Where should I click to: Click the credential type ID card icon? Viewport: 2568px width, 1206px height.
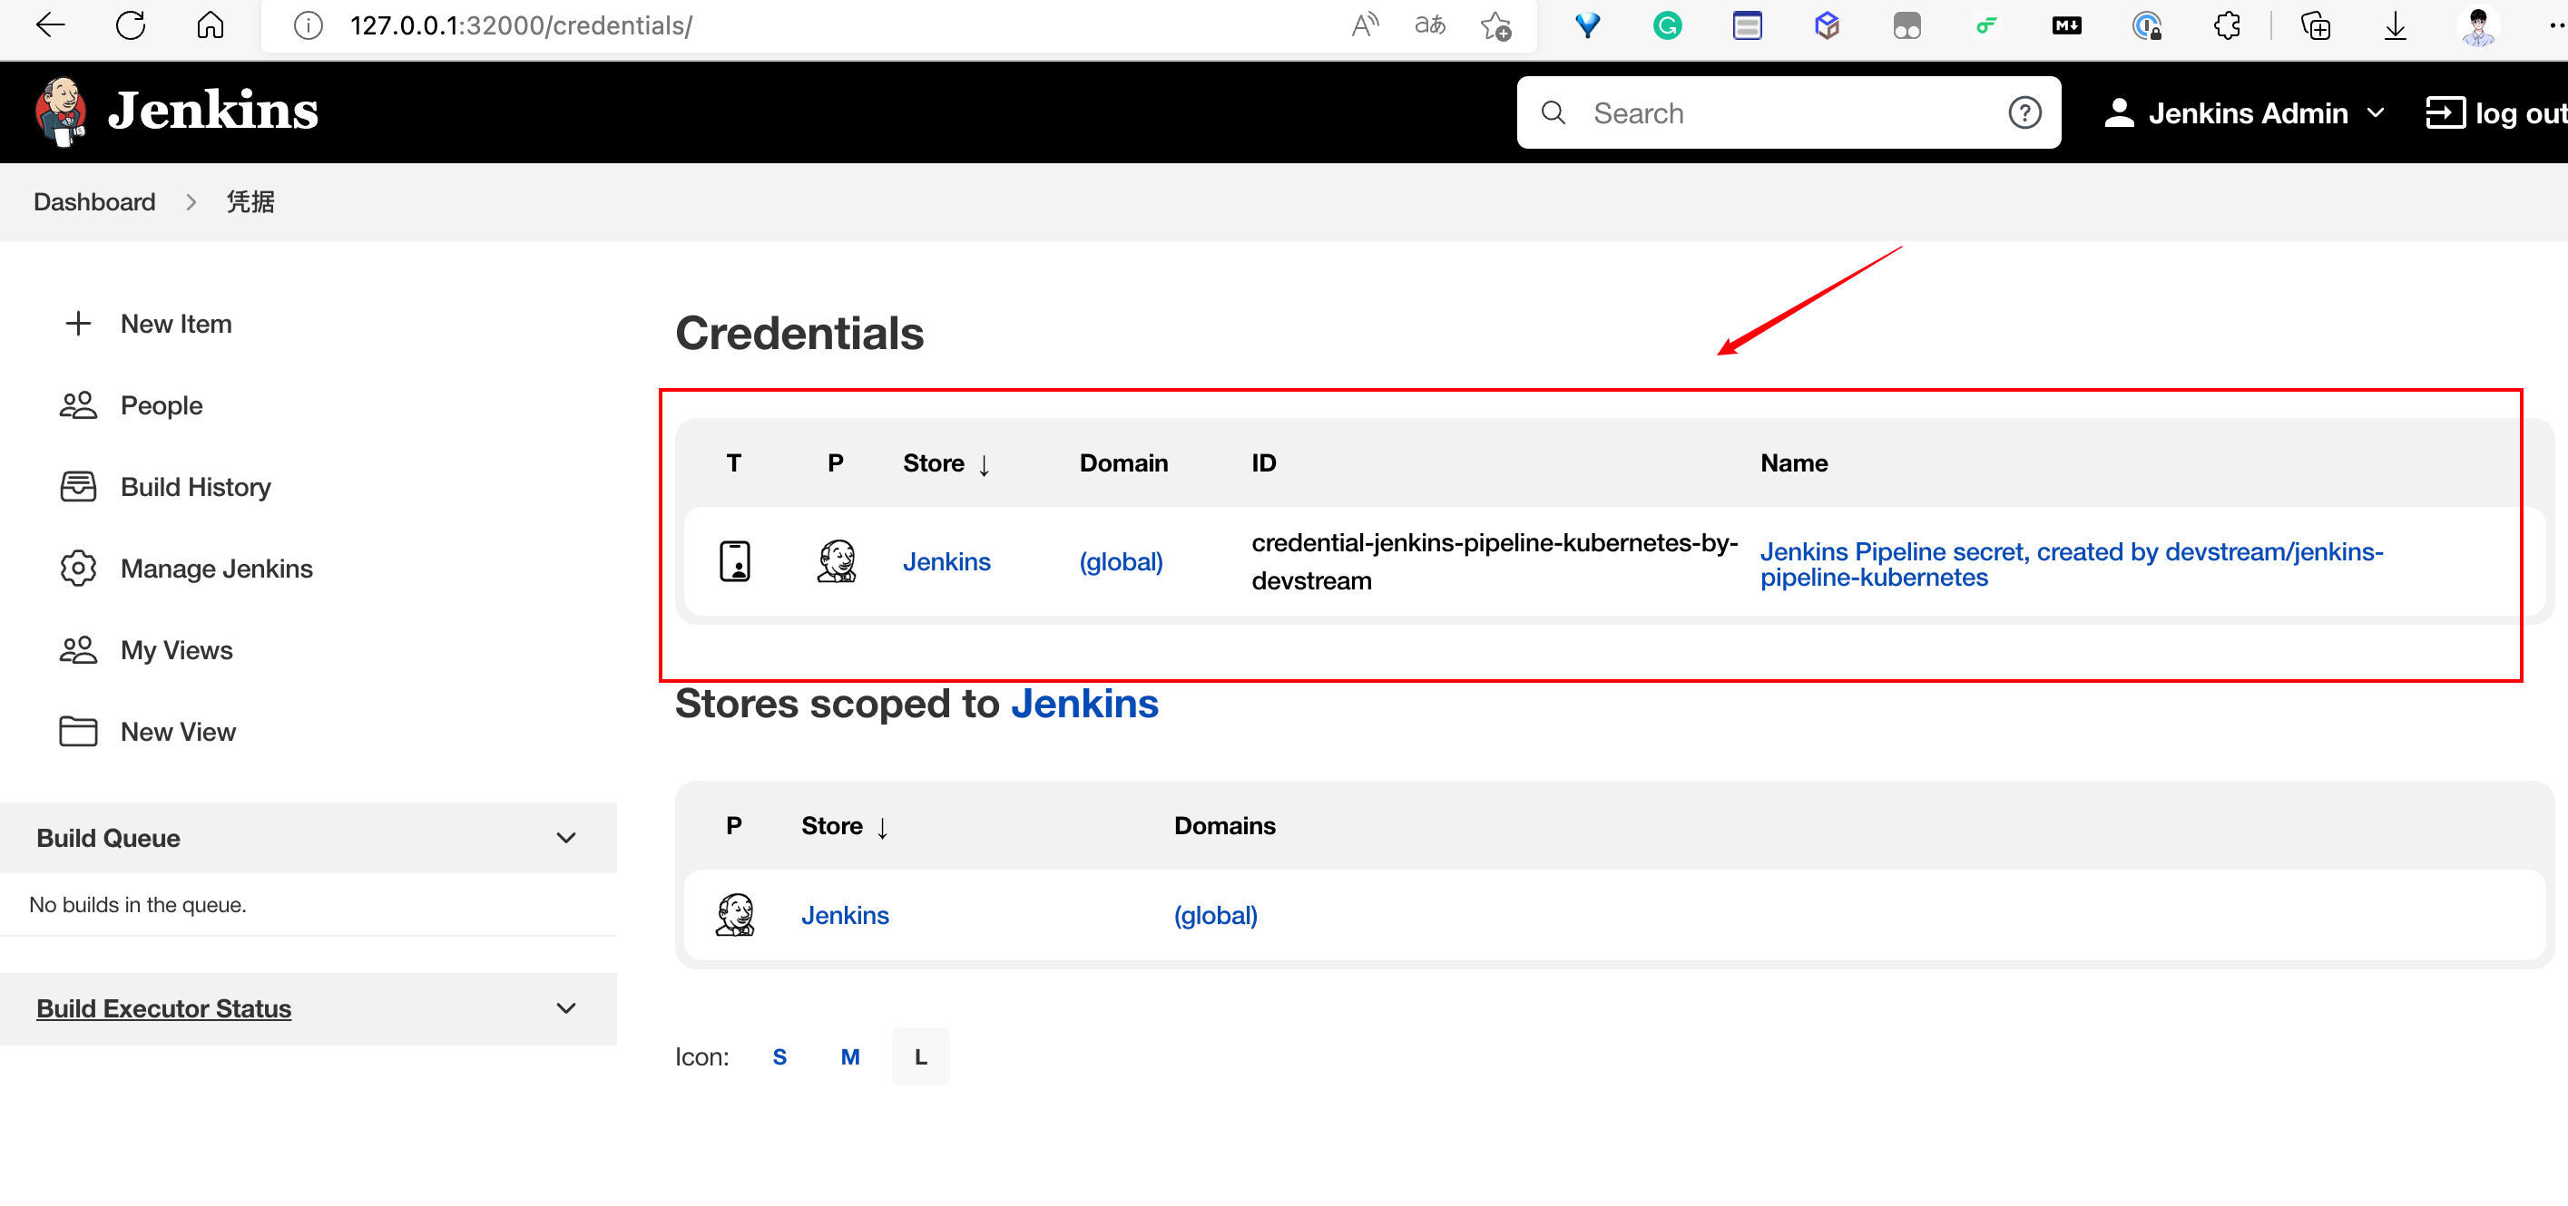point(735,561)
